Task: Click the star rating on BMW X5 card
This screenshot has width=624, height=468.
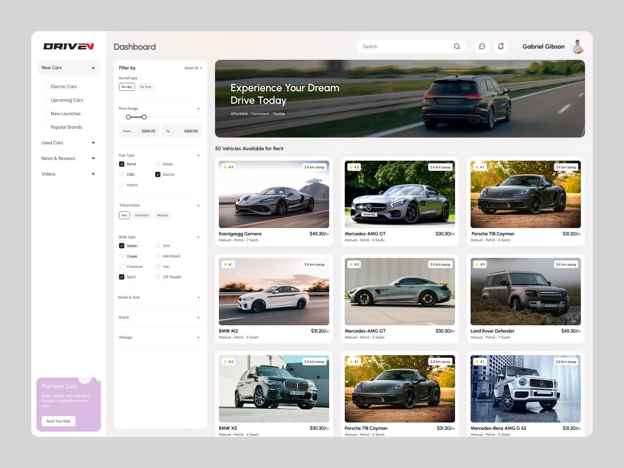Action: pos(228,362)
